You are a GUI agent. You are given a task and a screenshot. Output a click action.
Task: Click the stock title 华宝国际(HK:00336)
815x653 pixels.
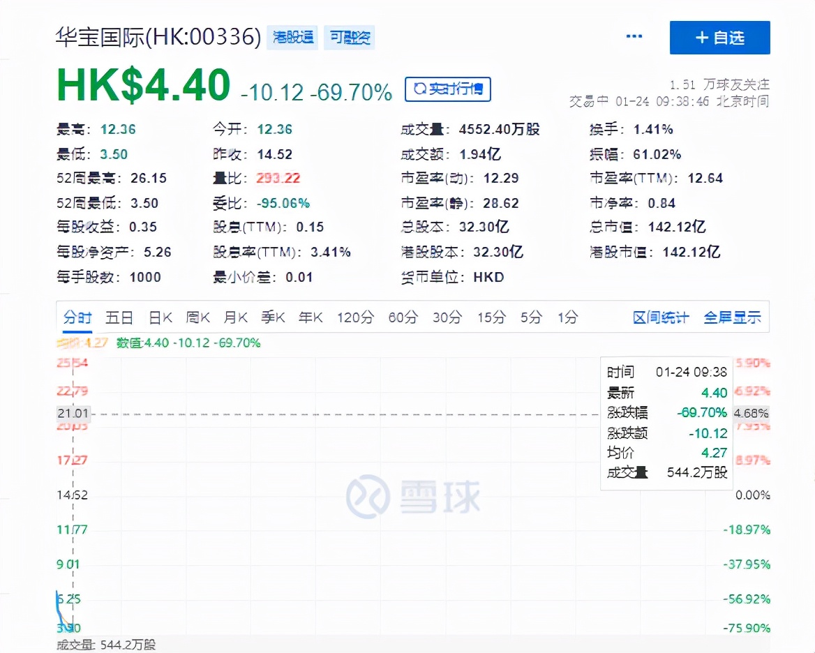pos(158,38)
